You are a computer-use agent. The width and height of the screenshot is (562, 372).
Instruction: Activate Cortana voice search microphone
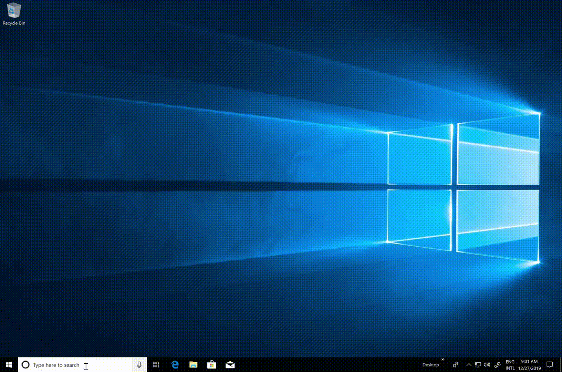pyautogui.click(x=139, y=364)
